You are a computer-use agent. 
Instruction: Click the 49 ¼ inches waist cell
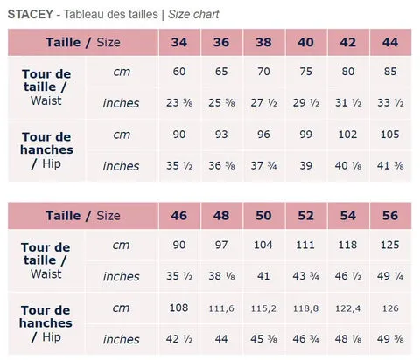click(x=390, y=276)
